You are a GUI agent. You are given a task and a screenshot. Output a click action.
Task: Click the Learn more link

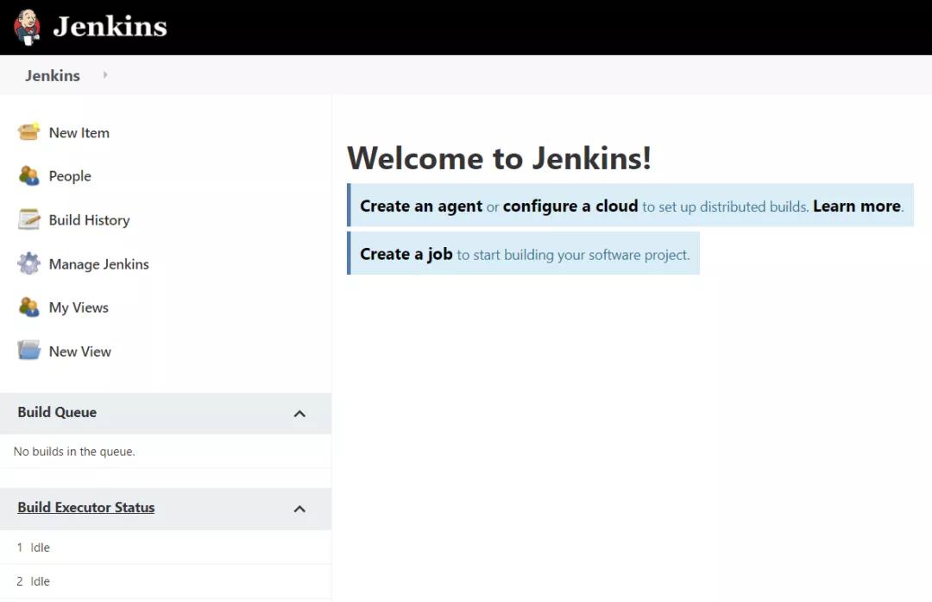855,206
